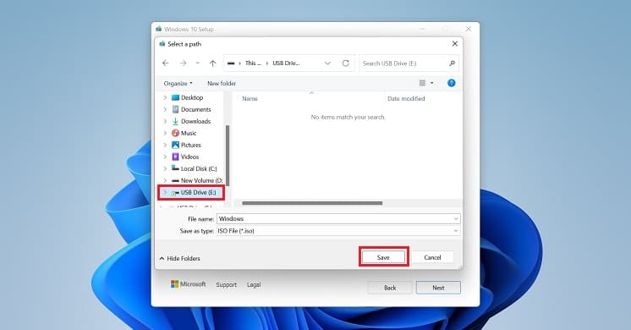The image size is (631, 330).
Task: Go up one folder level
Action: (x=213, y=63)
